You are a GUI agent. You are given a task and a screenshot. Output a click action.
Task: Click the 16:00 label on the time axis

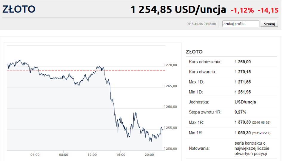coord(121,155)
